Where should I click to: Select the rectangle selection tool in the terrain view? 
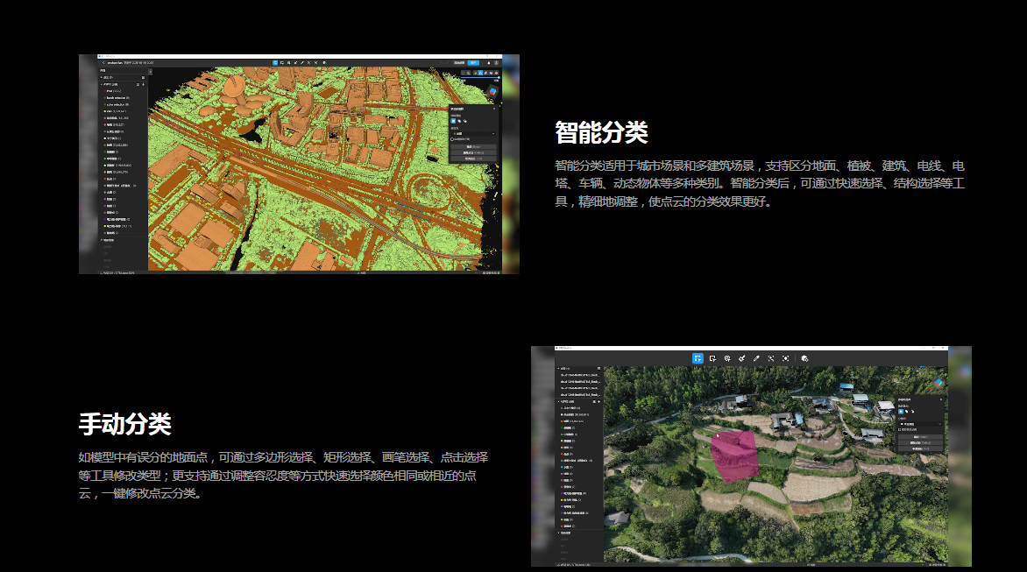[712, 358]
